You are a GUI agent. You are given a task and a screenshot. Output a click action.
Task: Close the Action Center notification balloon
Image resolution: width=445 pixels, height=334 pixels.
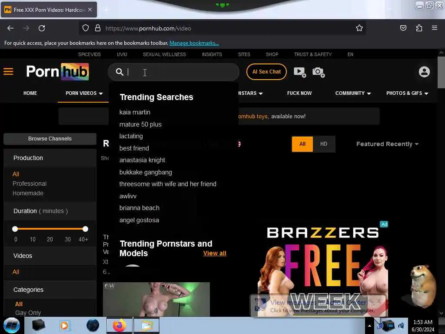(379, 301)
